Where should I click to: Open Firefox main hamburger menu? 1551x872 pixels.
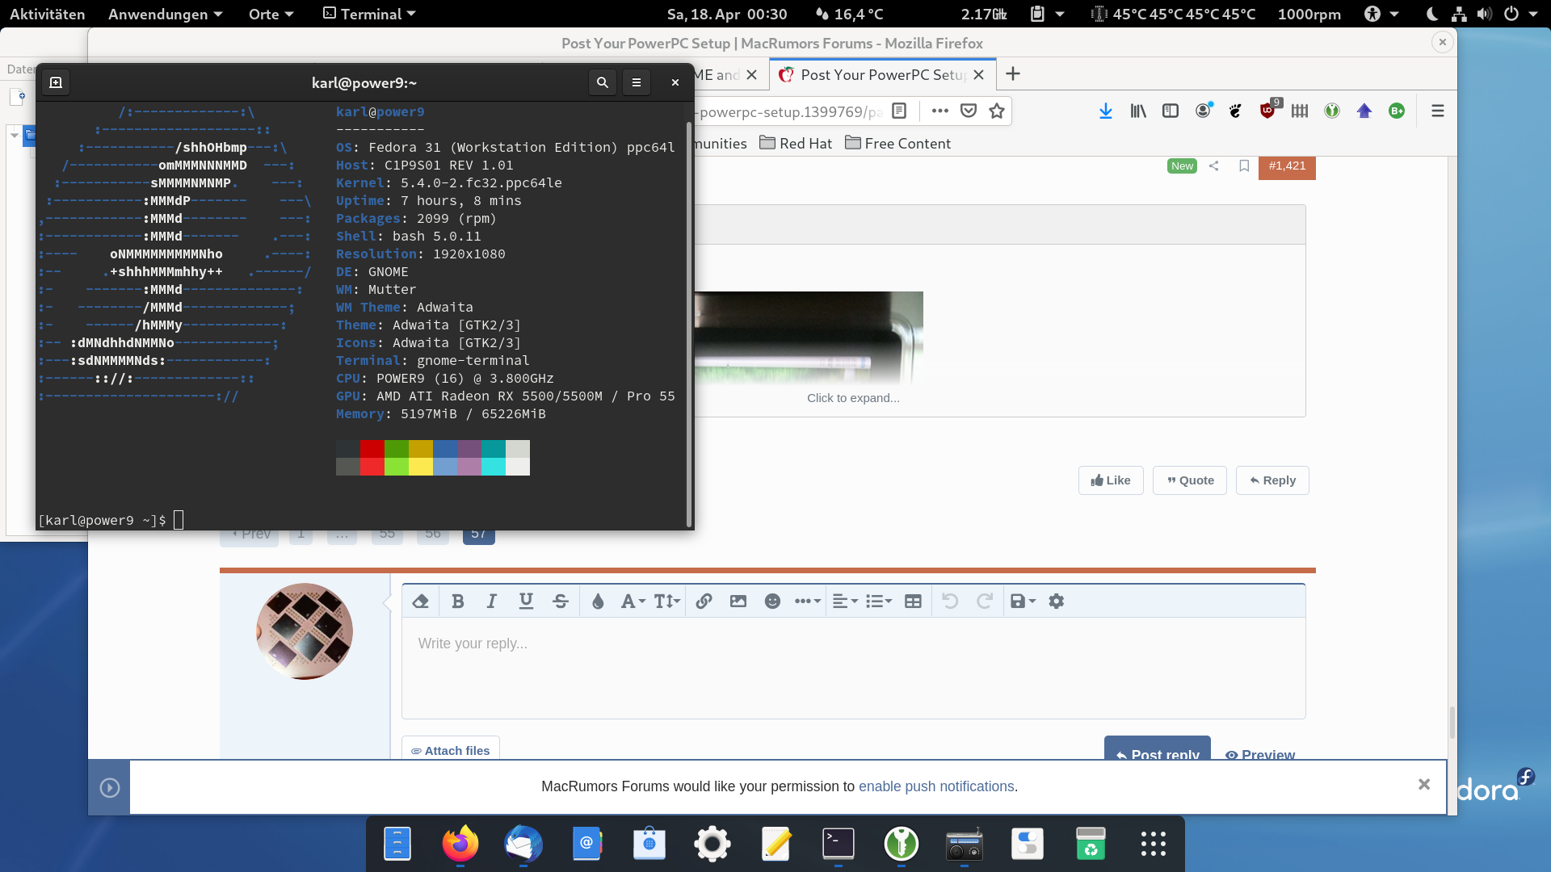1438,111
